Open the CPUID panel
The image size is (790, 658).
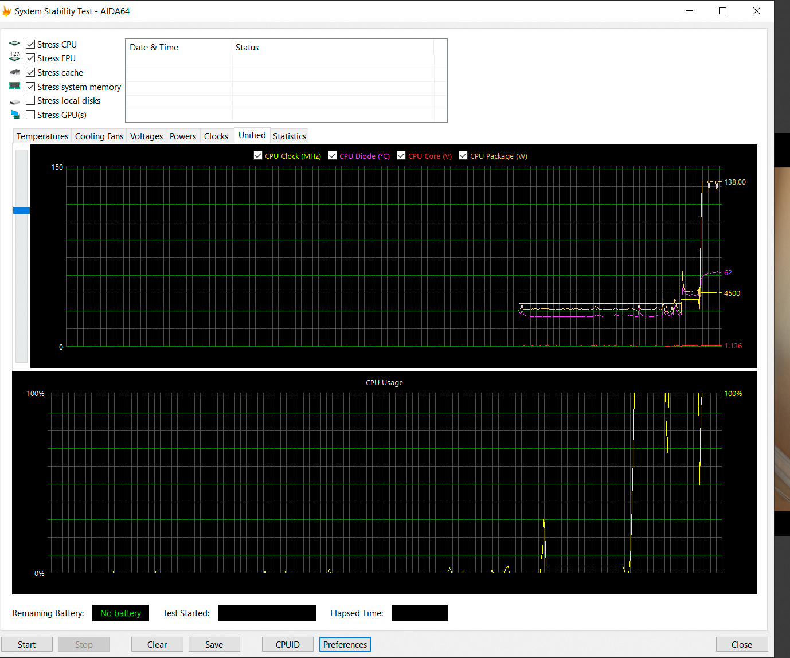[x=288, y=644]
